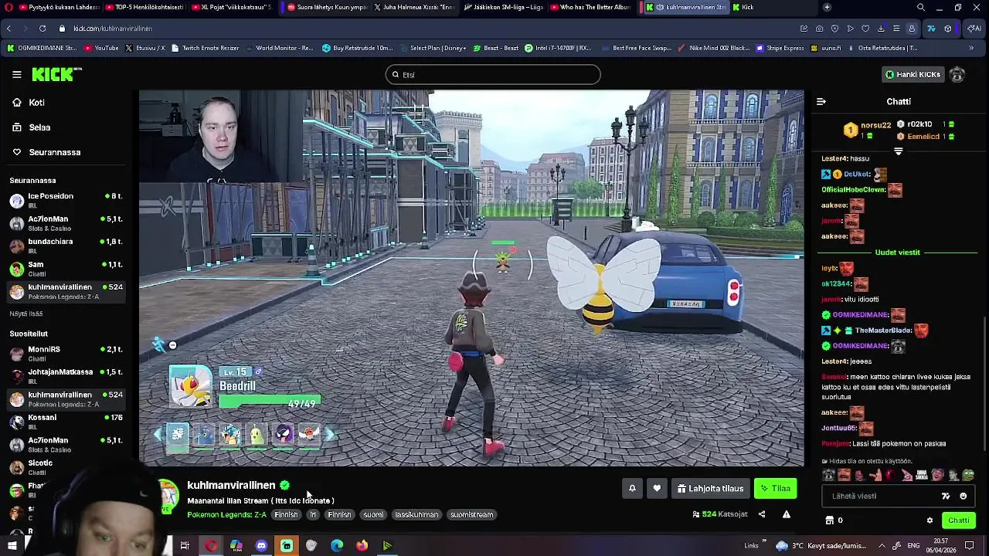The width and height of the screenshot is (989, 556).
Task: Click Lahjoita tilaus gift button
Action: click(711, 488)
